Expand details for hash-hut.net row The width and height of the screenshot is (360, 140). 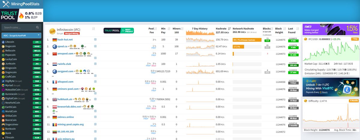click(x=95, y=39)
